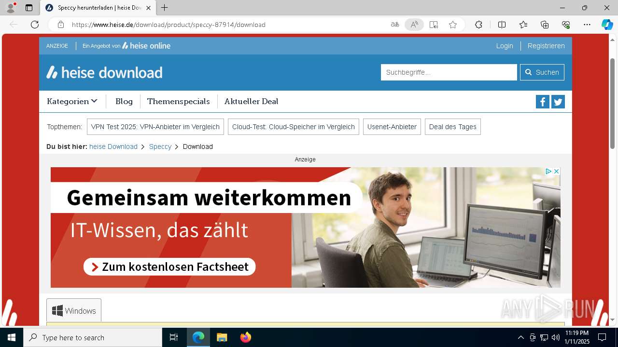Click the address bar URL
The width and height of the screenshot is (618, 347).
click(169, 25)
